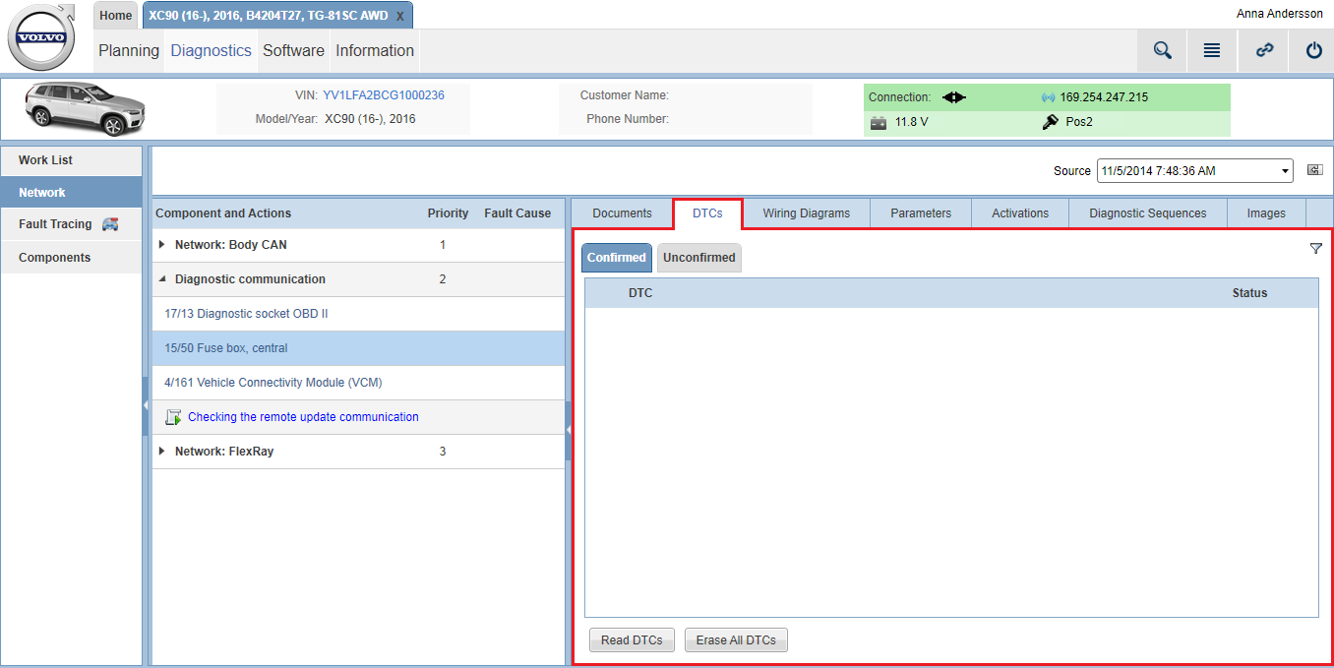The height and width of the screenshot is (668, 1334).
Task: Click the user name Anna Andersson
Action: (1280, 14)
